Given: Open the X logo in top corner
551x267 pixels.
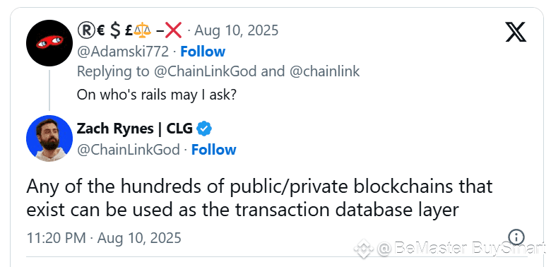Looking at the screenshot, I should point(516,32).
